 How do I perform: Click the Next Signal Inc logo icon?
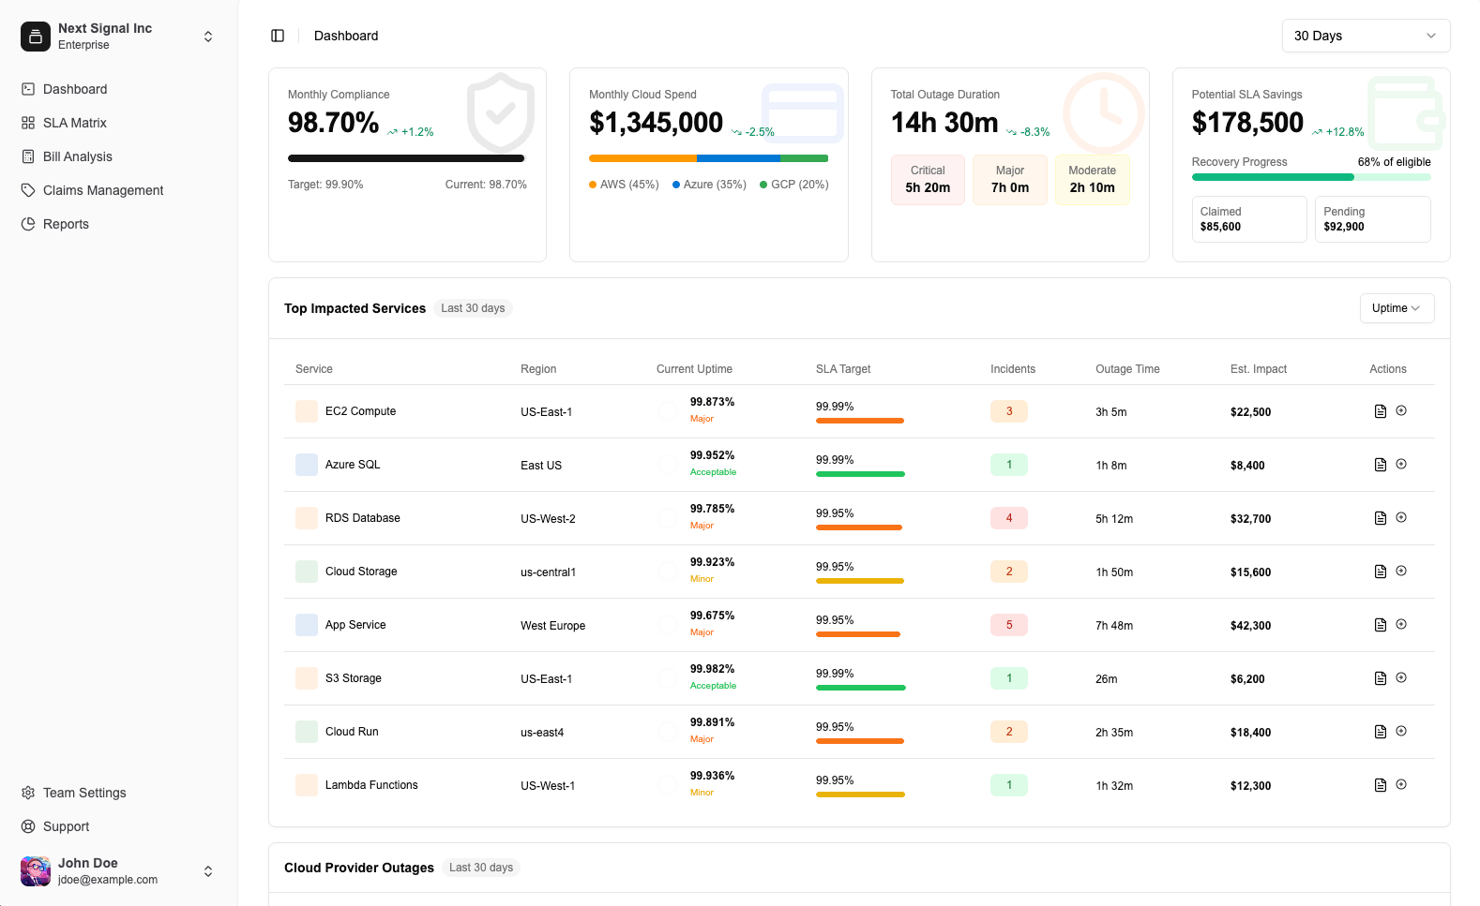click(x=36, y=37)
